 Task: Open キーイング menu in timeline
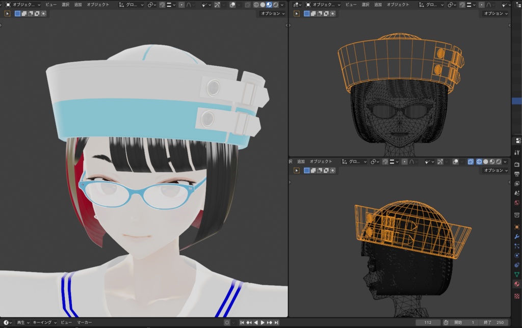coord(44,322)
